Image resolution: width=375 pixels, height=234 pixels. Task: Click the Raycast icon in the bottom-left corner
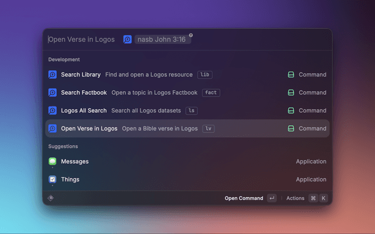tap(51, 198)
